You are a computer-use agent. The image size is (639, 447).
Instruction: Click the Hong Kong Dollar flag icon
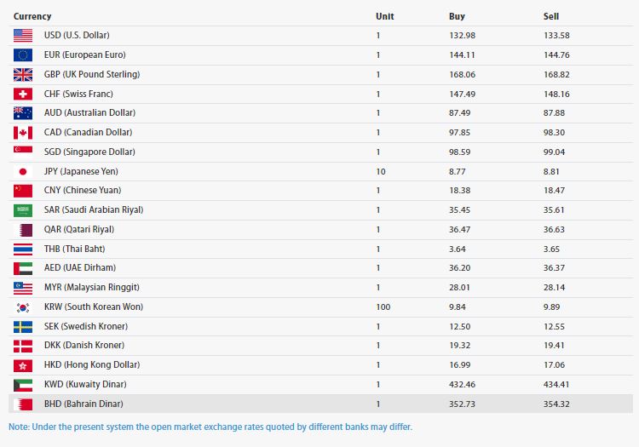23,365
